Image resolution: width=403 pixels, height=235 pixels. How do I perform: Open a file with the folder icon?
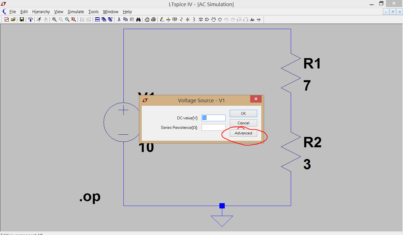pos(13,19)
